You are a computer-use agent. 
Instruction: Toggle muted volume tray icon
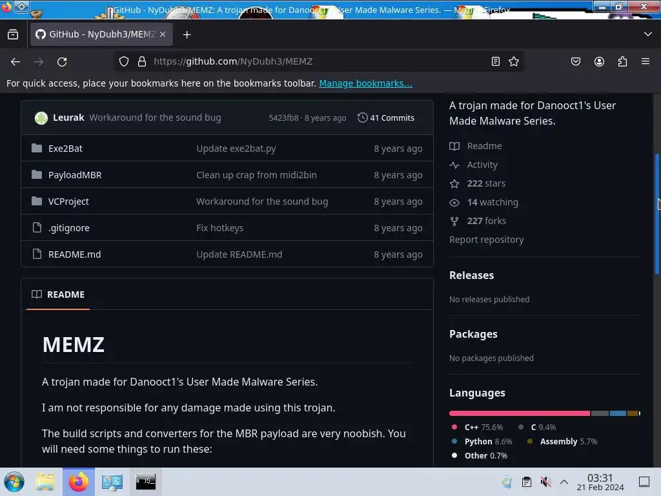[x=546, y=482]
